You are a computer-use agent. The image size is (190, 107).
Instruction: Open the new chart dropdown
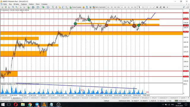(44, 7)
